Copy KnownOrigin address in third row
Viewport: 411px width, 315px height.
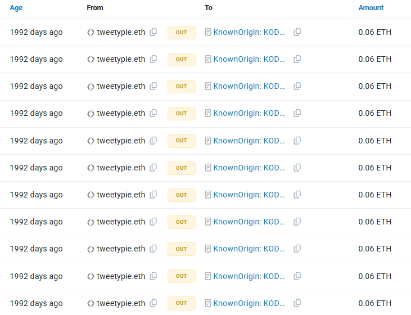click(297, 86)
